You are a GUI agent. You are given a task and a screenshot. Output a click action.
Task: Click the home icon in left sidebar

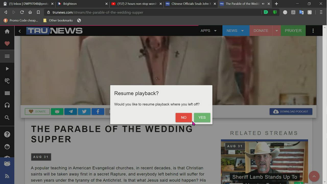click(x=7, y=31)
